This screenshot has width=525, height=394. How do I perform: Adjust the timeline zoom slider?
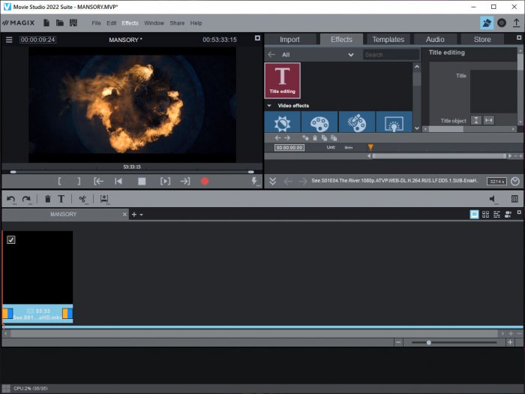coord(428,342)
